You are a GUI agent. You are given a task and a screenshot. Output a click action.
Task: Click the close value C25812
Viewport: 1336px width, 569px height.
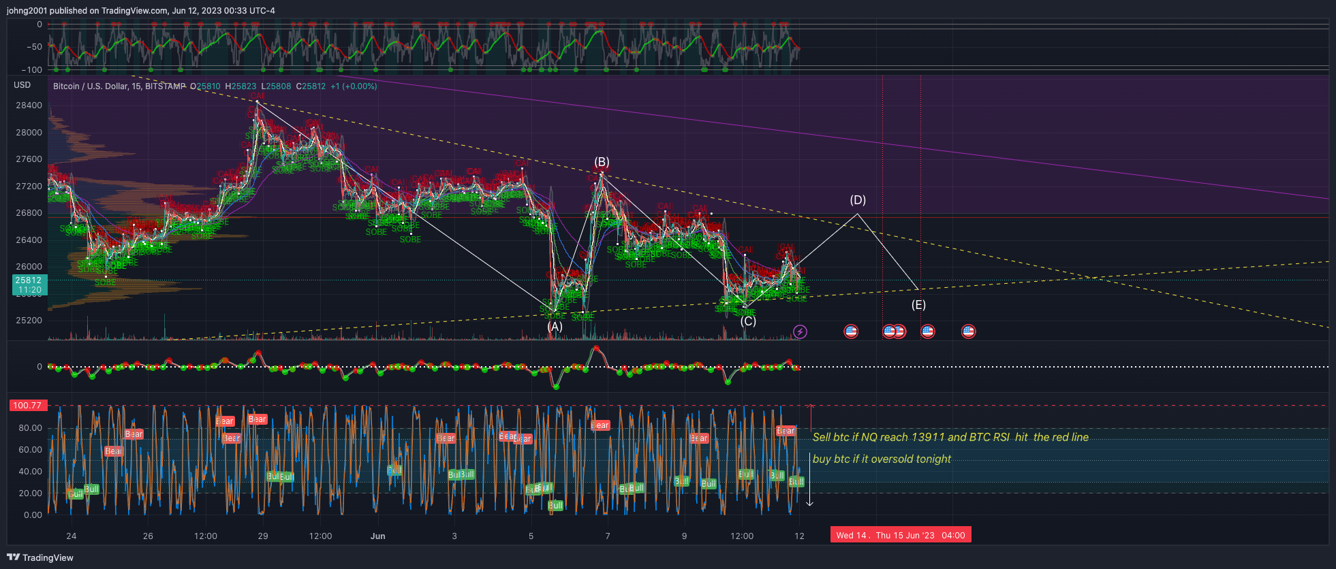tap(311, 86)
